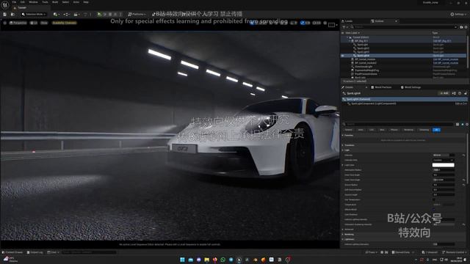Collapse the Tunnel (Editor) tree node
This screenshot has height=264, width=470.
347,37
